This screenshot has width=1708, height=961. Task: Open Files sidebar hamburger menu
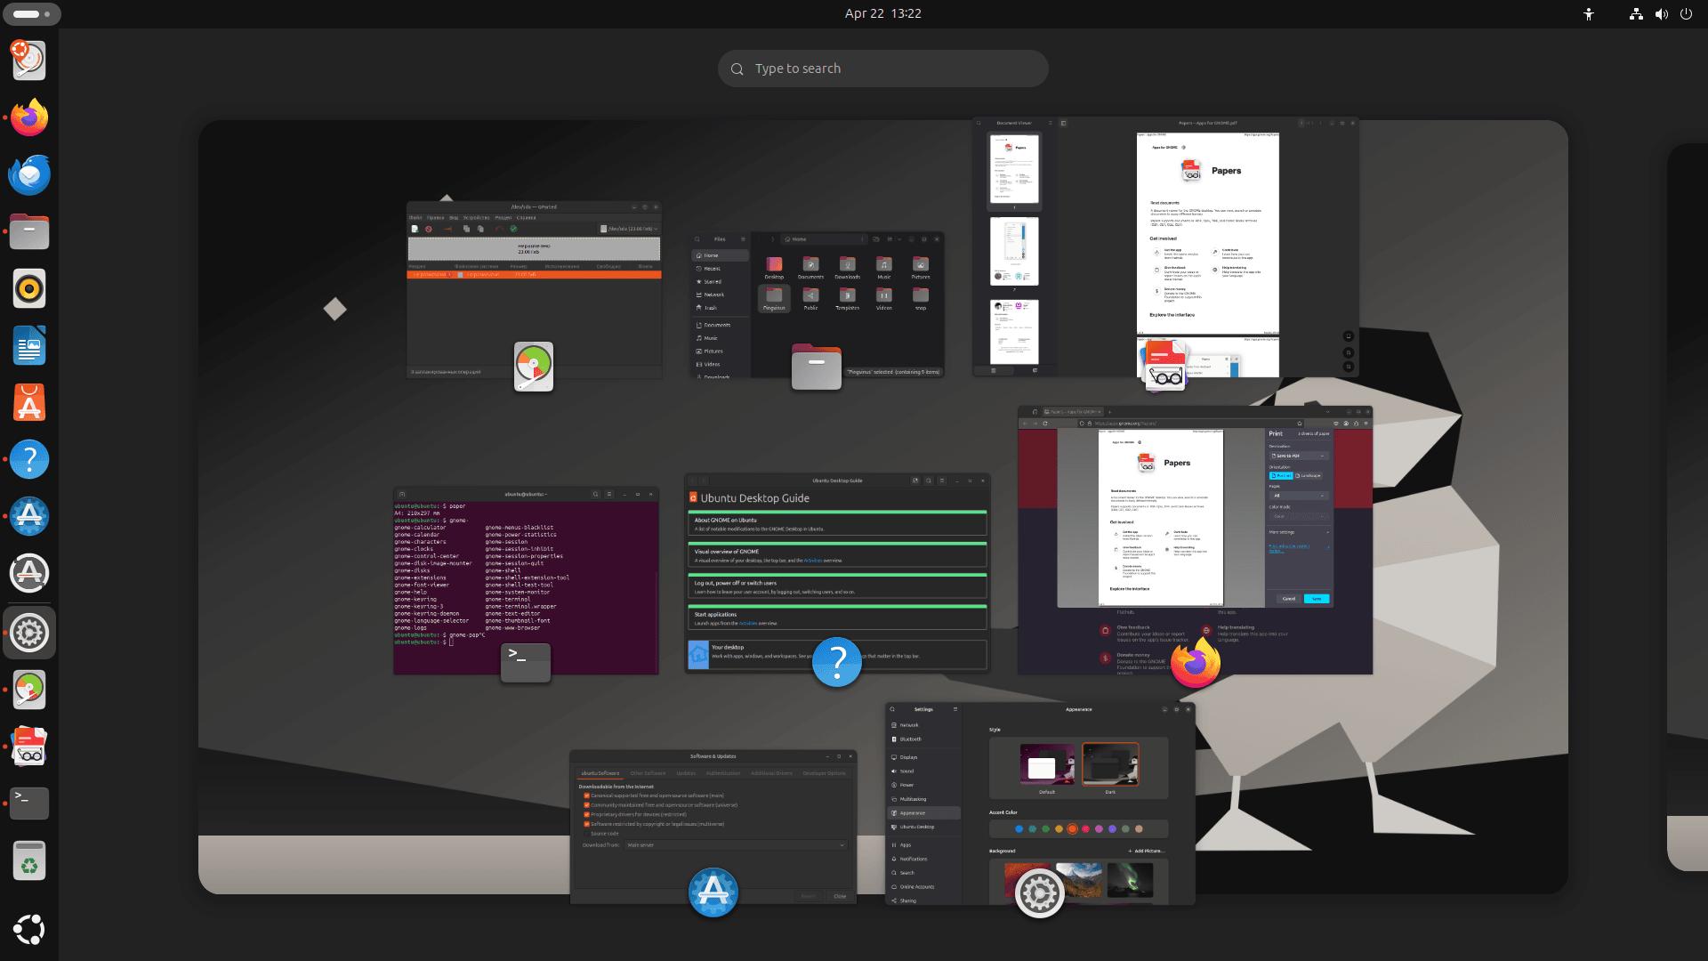click(743, 238)
